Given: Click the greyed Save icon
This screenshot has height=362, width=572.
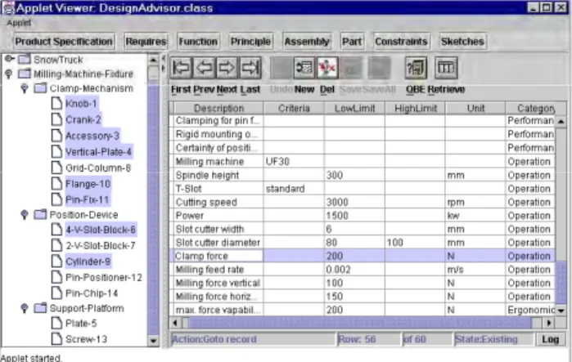Looking at the screenshot, I should 350,68.
